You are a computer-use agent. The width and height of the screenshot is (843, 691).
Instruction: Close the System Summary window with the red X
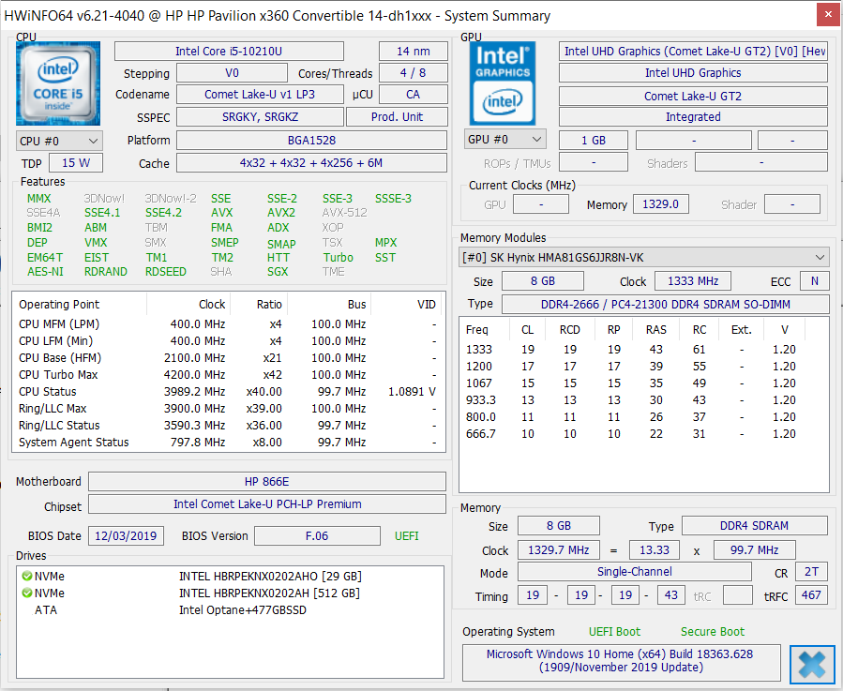(x=828, y=15)
